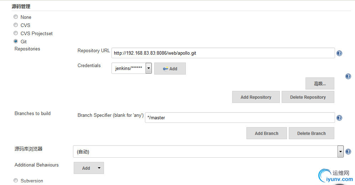Select the None source control option
355x185 pixels.
16,17
